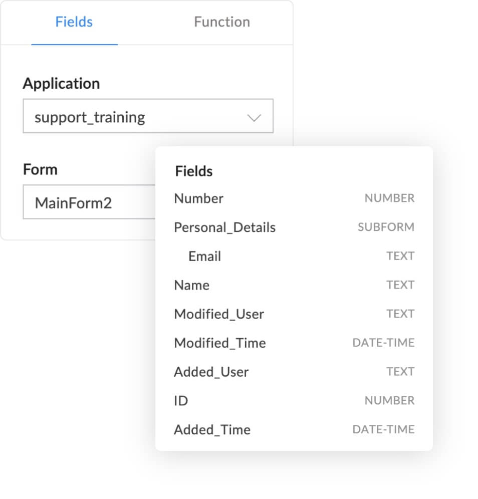This screenshot has width=478, height=499.
Task: Pick the Name text field
Action: (192, 285)
